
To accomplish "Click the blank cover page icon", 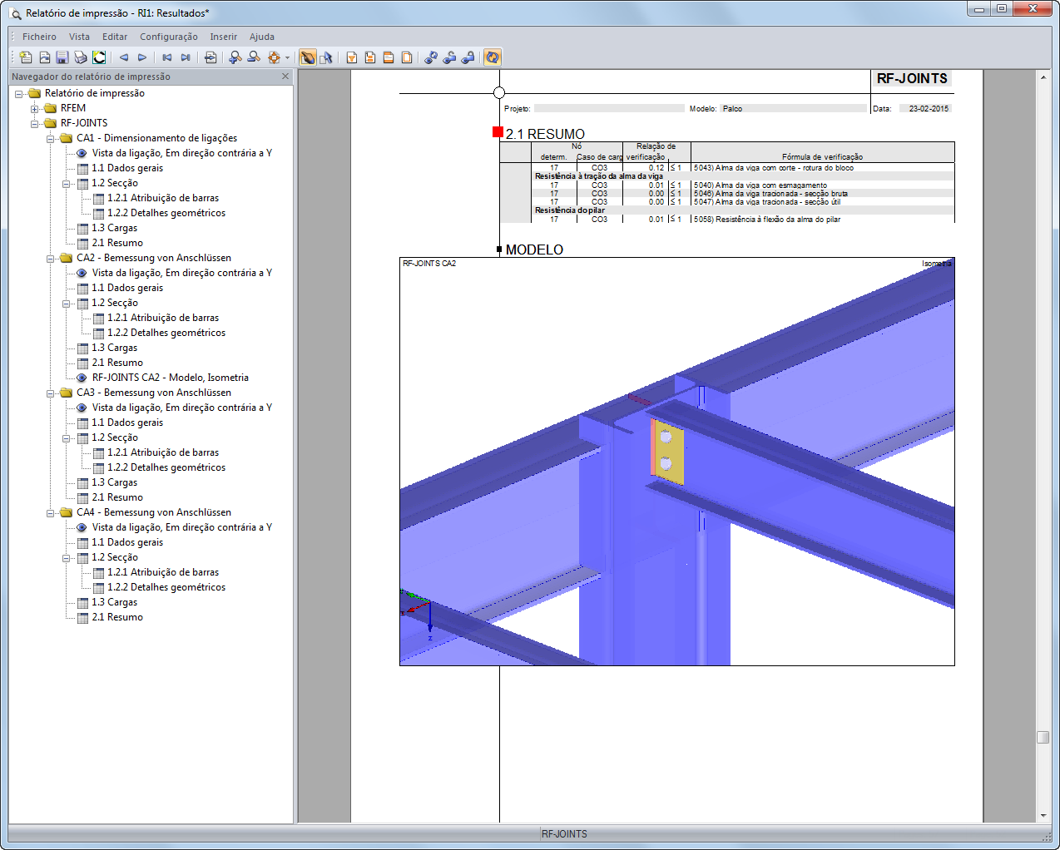I will pyautogui.click(x=407, y=57).
